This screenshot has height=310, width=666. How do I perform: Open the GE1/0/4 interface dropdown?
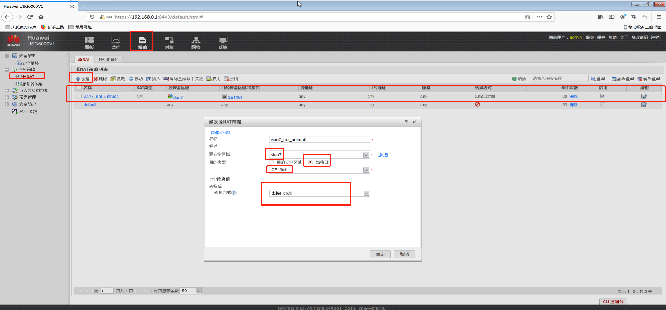(x=366, y=170)
